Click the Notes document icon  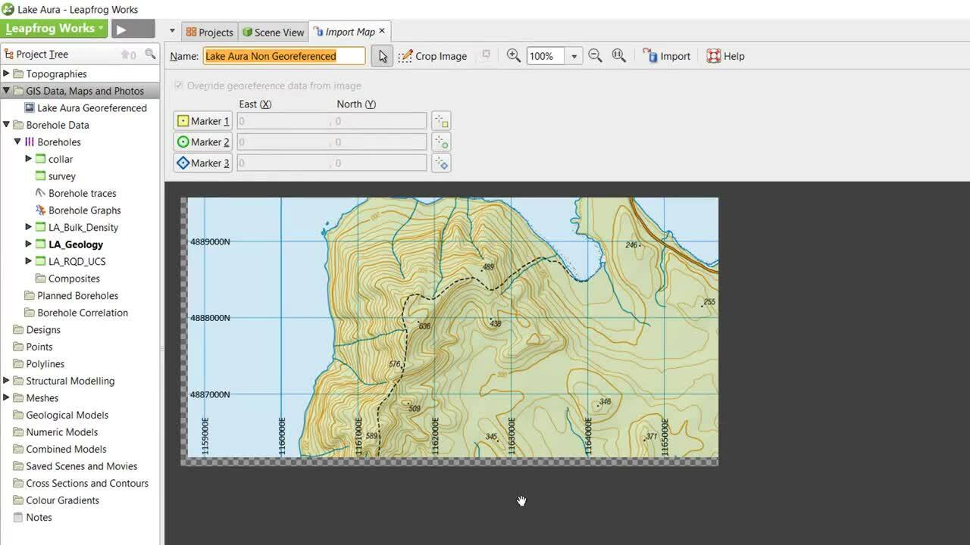[x=18, y=517]
